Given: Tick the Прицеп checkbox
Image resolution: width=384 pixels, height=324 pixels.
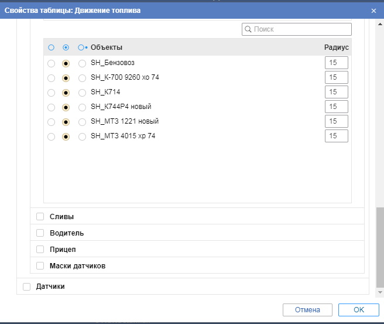Looking at the screenshot, I should [40, 249].
